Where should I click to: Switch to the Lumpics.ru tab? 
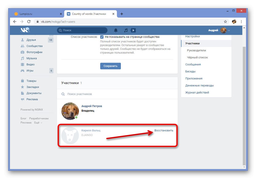click(37, 14)
